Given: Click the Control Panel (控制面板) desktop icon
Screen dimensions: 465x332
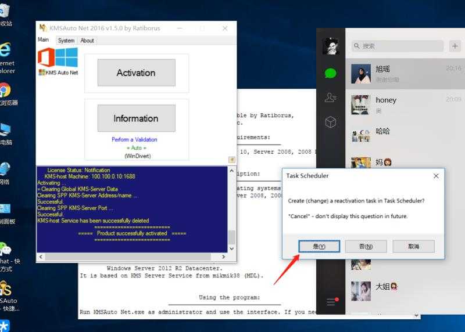Looking at the screenshot, I should pyautogui.click(x=6, y=213).
